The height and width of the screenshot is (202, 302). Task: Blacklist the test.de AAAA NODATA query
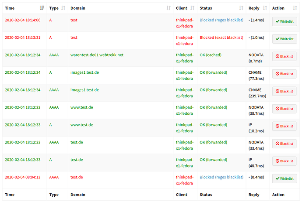pyautogui.click(x=284, y=144)
